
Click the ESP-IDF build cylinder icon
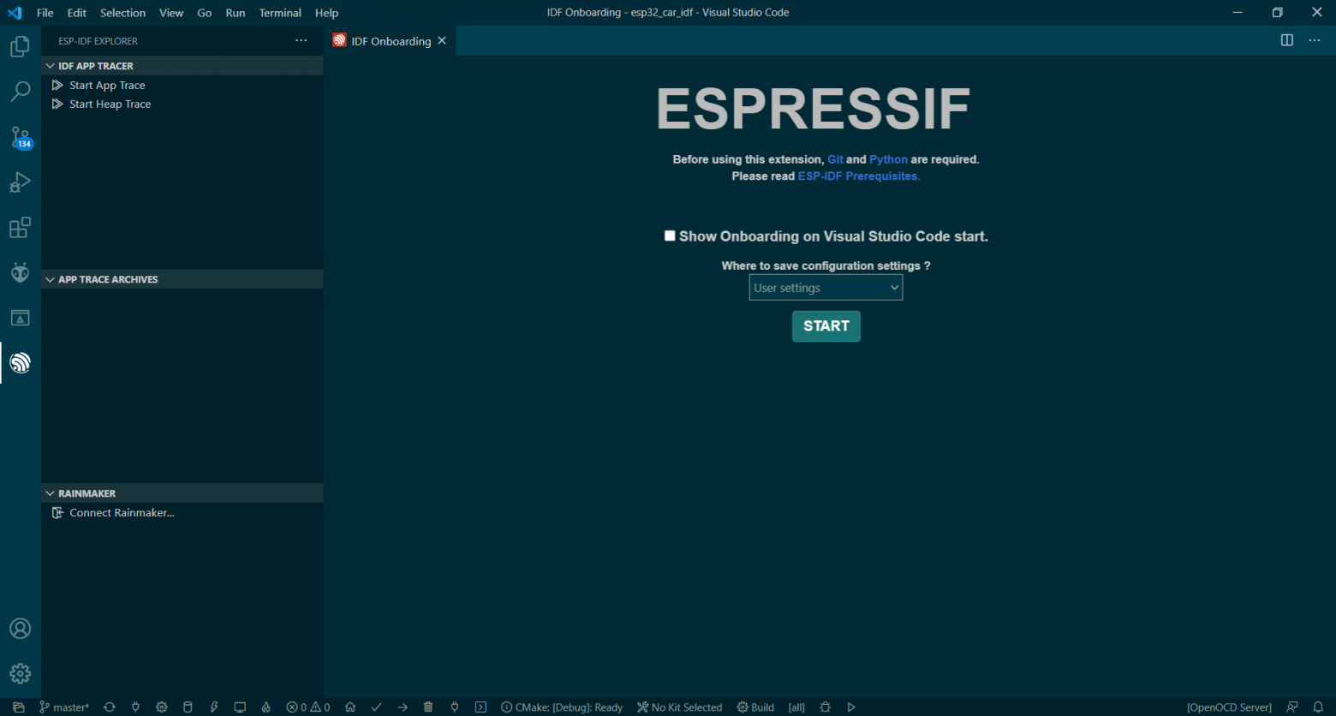pyautogui.click(x=188, y=707)
